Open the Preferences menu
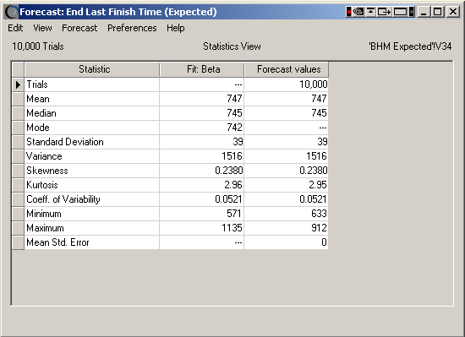 tap(132, 28)
